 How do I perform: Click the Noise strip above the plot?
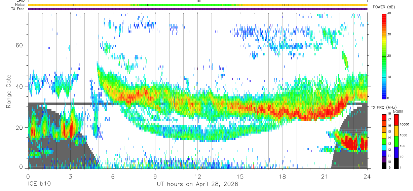tap(198, 5)
